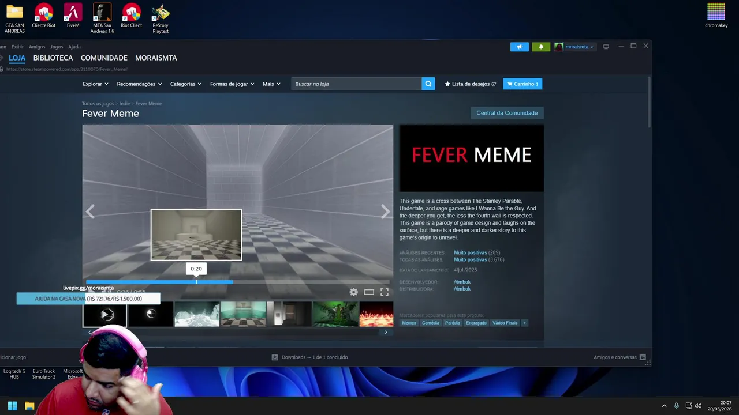Select the green jungle screenshot thumbnail
Image resolution: width=739 pixels, height=415 pixels.
(x=335, y=314)
